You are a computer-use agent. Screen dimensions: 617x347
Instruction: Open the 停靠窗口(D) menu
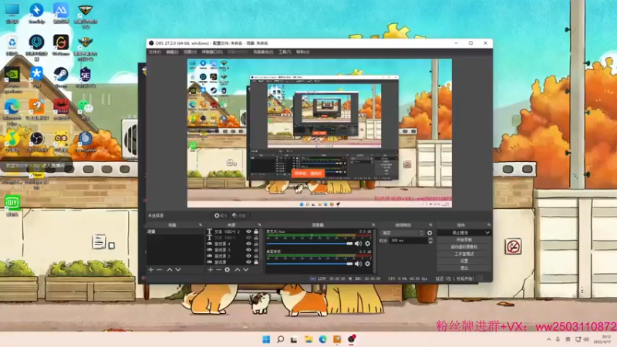coord(212,52)
